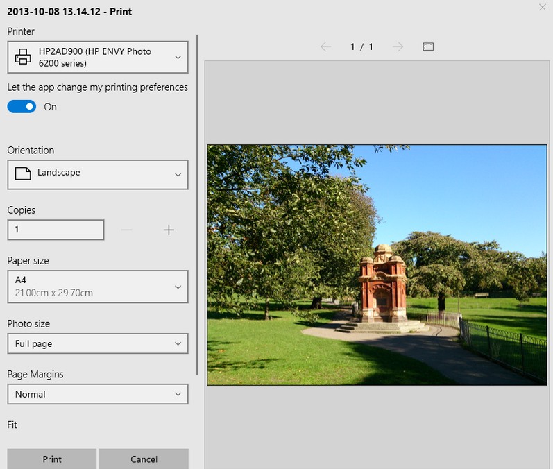
Task: Open the Orientation Landscape dropdown
Action: (x=98, y=175)
